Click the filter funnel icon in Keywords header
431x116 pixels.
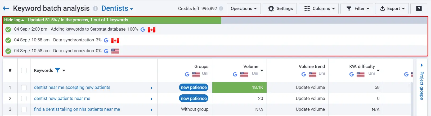coord(57,70)
